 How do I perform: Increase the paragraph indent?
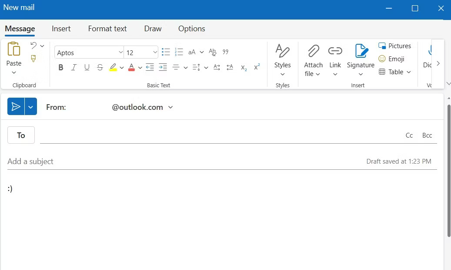(163, 68)
